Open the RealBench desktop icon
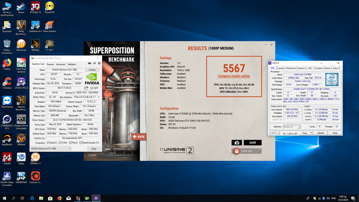 click(7, 139)
